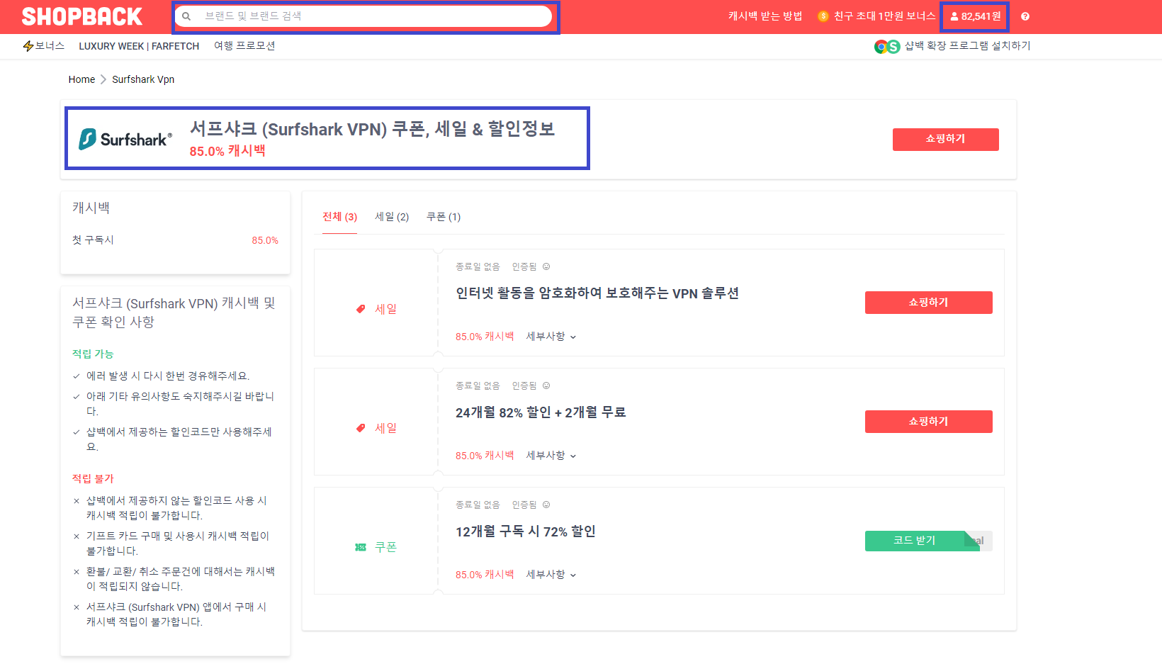The width and height of the screenshot is (1162, 664).
Task: Click the verified smiley icon on VPN 솔루션 deal
Action: click(546, 266)
